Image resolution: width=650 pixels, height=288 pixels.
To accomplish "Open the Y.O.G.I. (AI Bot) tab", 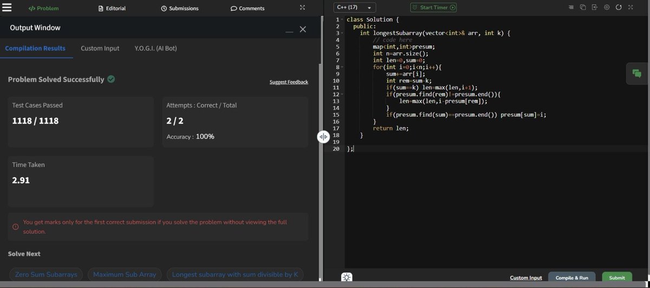I will point(155,48).
